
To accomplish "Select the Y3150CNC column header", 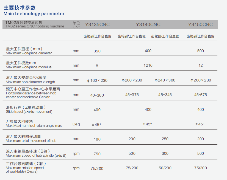I will click(x=200, y=24).
